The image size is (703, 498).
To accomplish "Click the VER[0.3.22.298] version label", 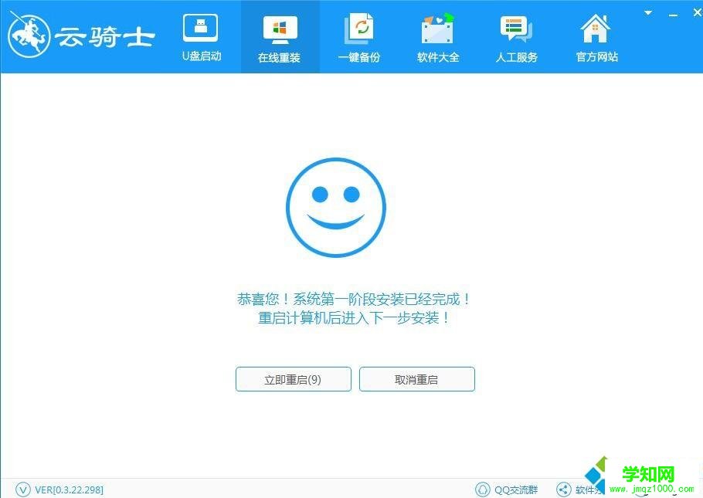I will 67,489.
